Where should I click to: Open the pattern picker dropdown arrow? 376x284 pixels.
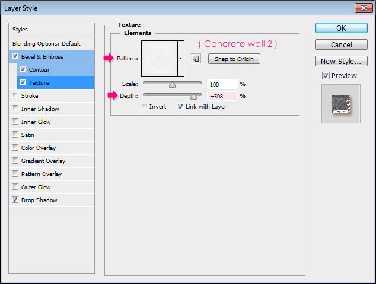(180, 59)
